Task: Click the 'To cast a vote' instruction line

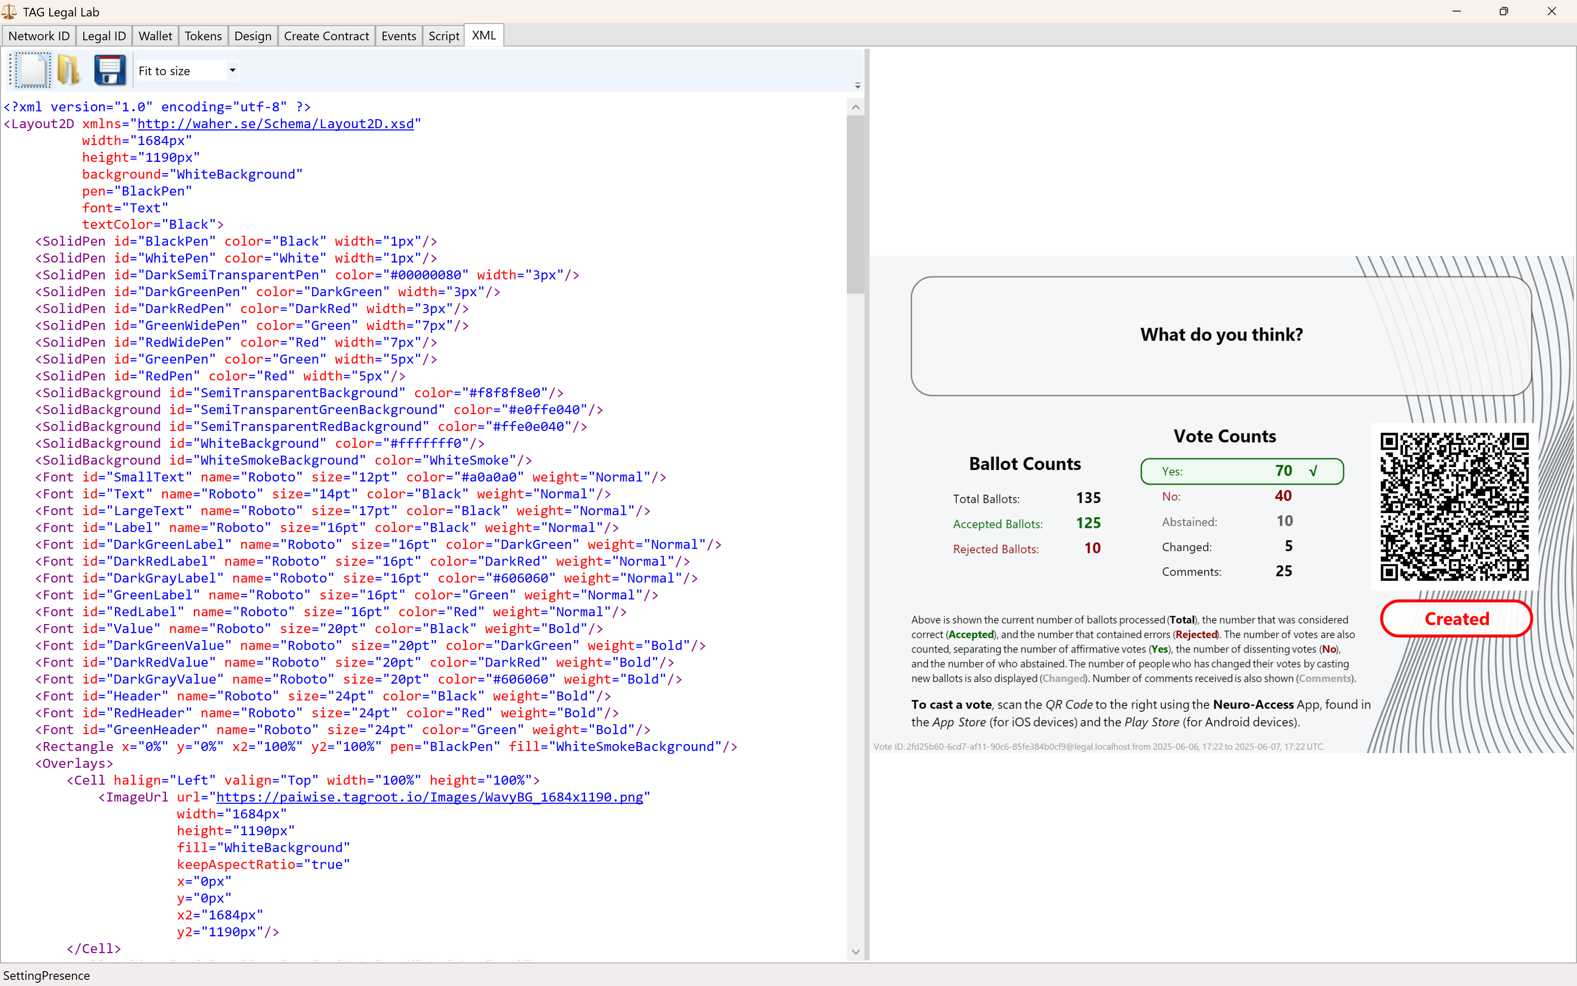Action: coord(1140,705)
